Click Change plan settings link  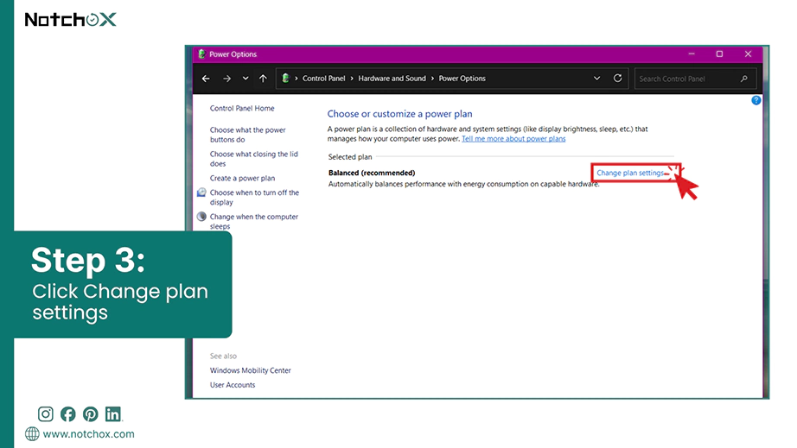(630, 173)
